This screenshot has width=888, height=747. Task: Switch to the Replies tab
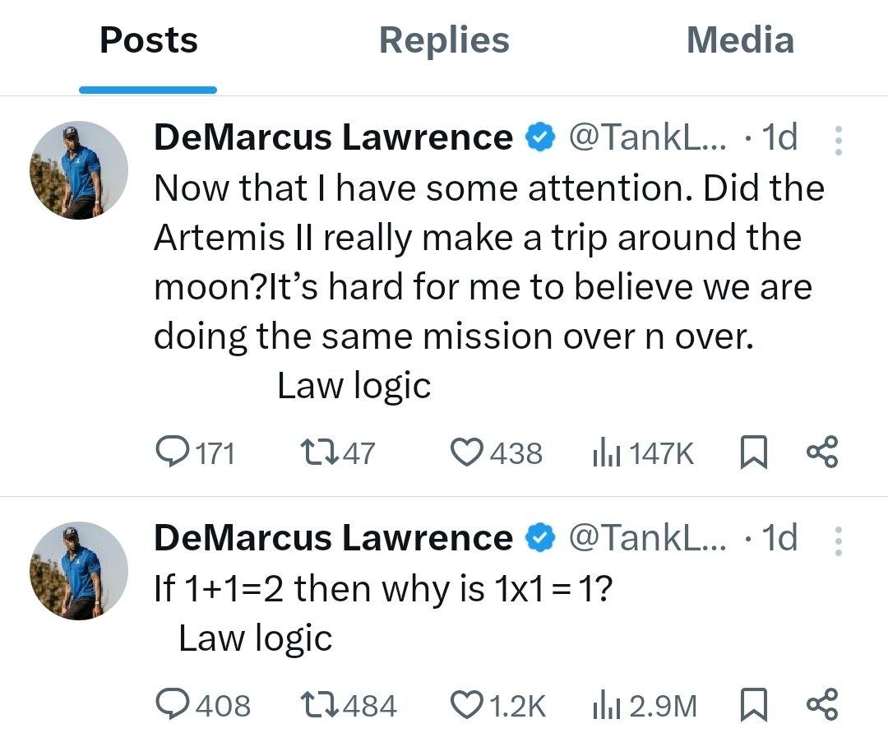tap(444, 40)
